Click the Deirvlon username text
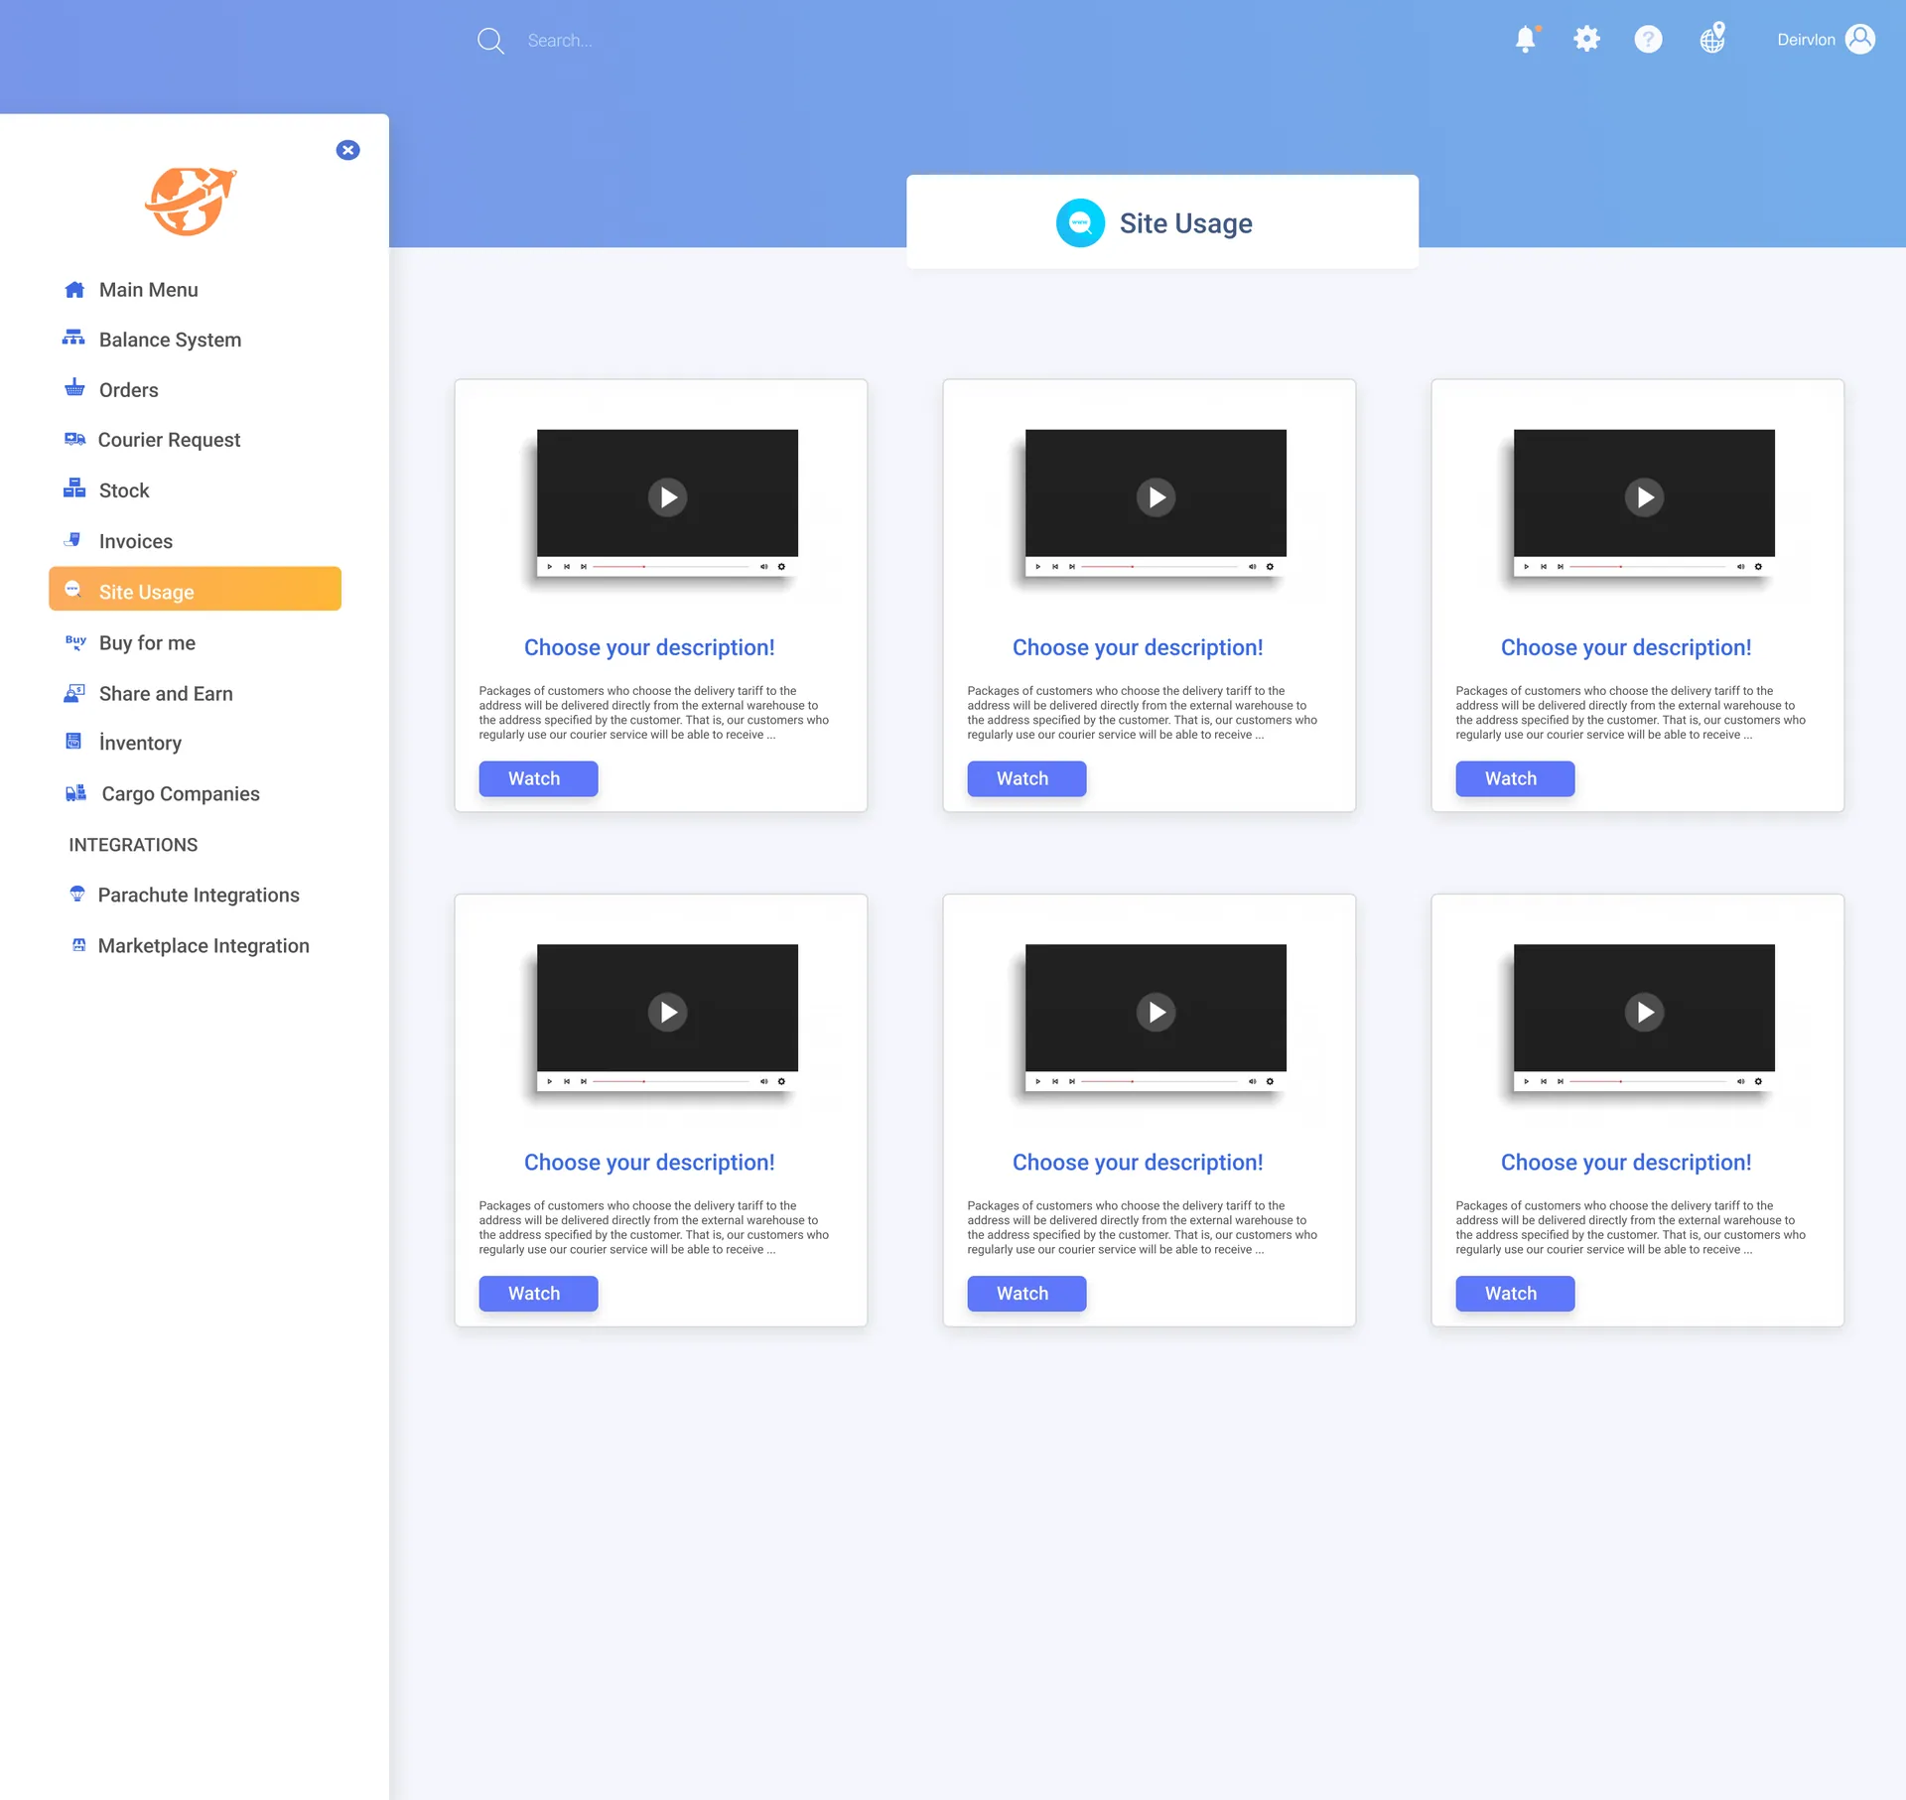The height and width of the screenshot is (1800, 1906). pyautogui.click(x=1806, y=40)
